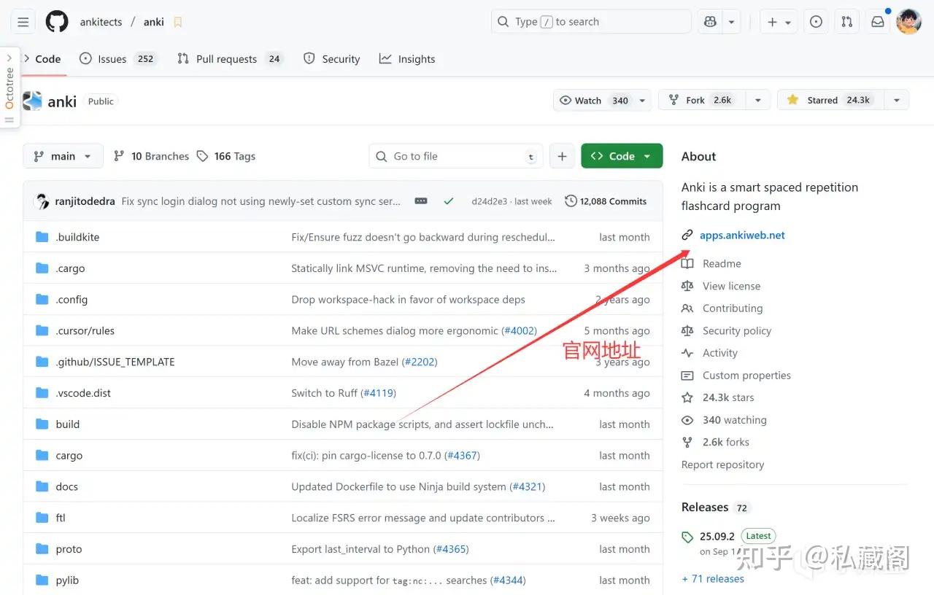Open the docs folder

tap(66, 487)
